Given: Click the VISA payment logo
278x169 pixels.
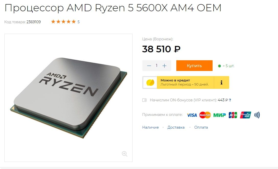Looking at the screenshot, I should point(192,115).
